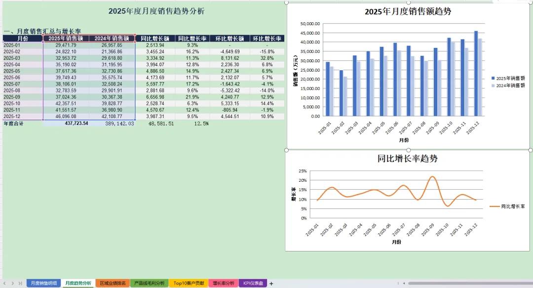Open the 月度销售明细 sheet tab
Image resolution: width=533 pixels, height=288 pixels.
coord(44,283)
